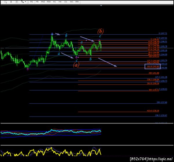The width and height of the screenshot is (174, 162).
Task: Click the chart shift triangle marker
Action: click(x=101, y=5)
